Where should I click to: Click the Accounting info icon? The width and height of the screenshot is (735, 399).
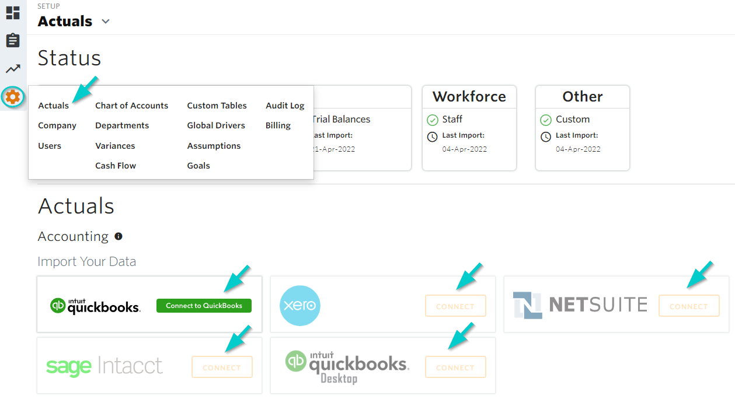119,236
